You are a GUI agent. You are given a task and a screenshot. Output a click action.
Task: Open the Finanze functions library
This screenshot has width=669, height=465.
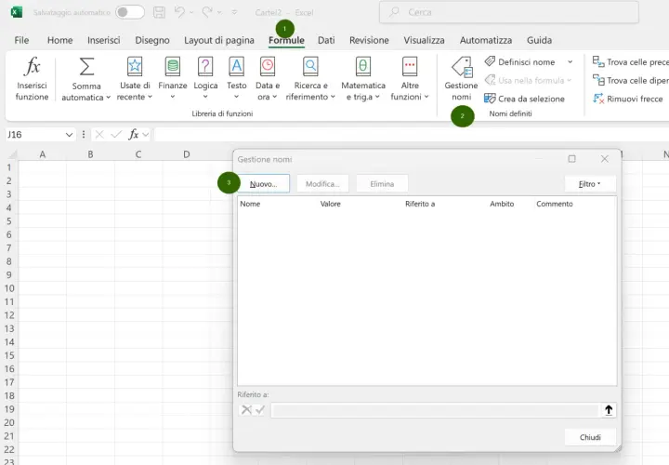(173, 79)
